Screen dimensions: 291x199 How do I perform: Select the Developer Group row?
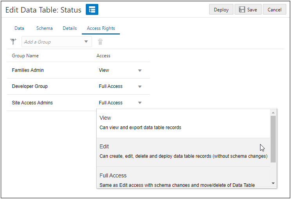[x=30, y=86]
